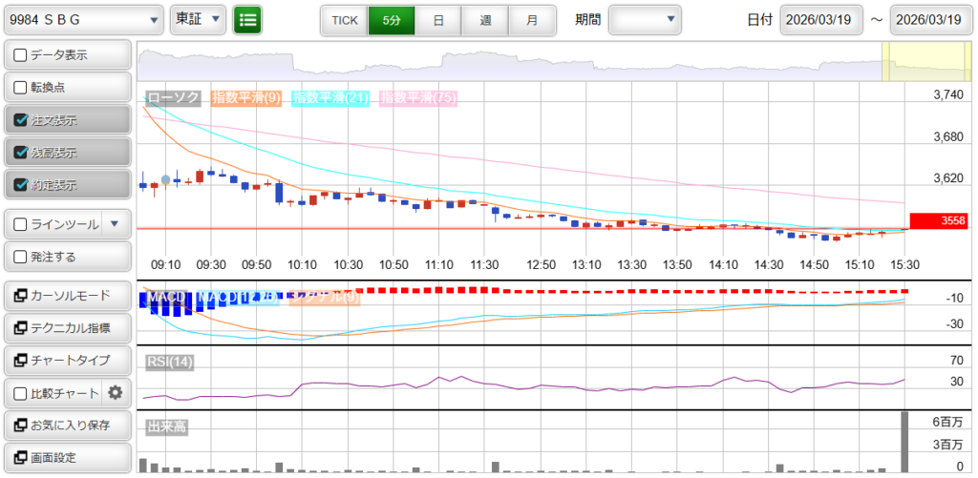Open the 東証 exchange dropdown

198,19
